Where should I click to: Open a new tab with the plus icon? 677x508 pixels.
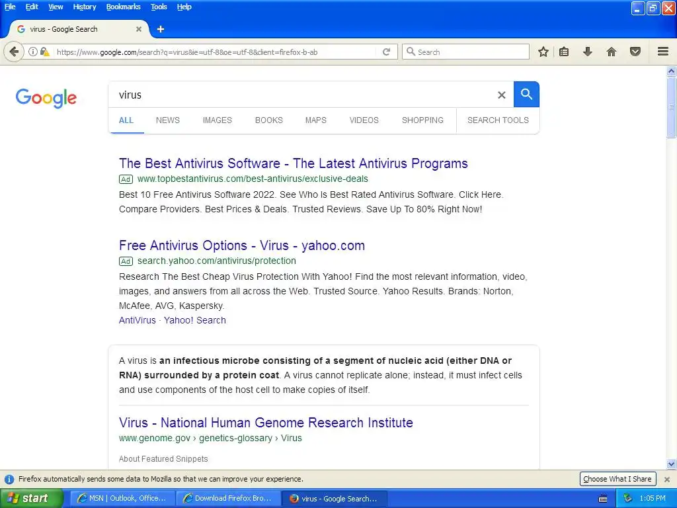coord(161,29)
